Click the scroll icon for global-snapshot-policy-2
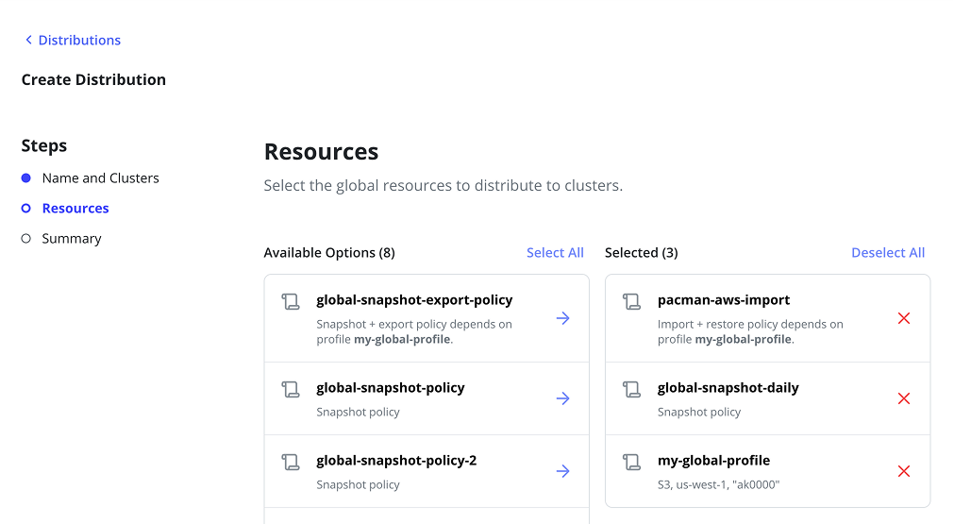This screenshot has height=524, width=954. 291,462
